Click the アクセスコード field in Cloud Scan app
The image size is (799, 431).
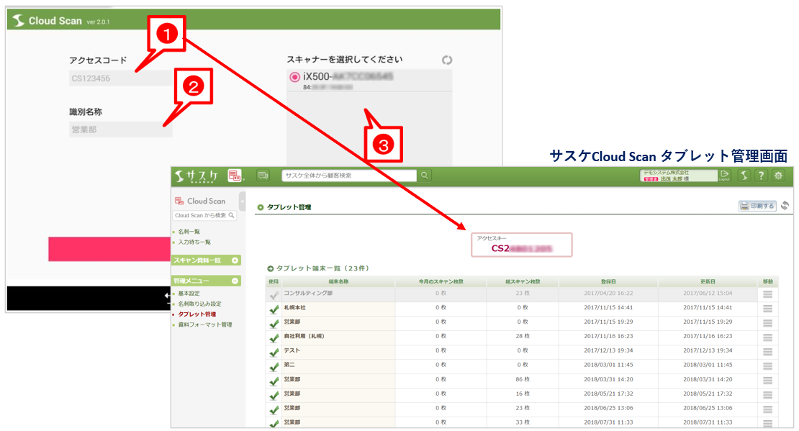click(121, 78)
